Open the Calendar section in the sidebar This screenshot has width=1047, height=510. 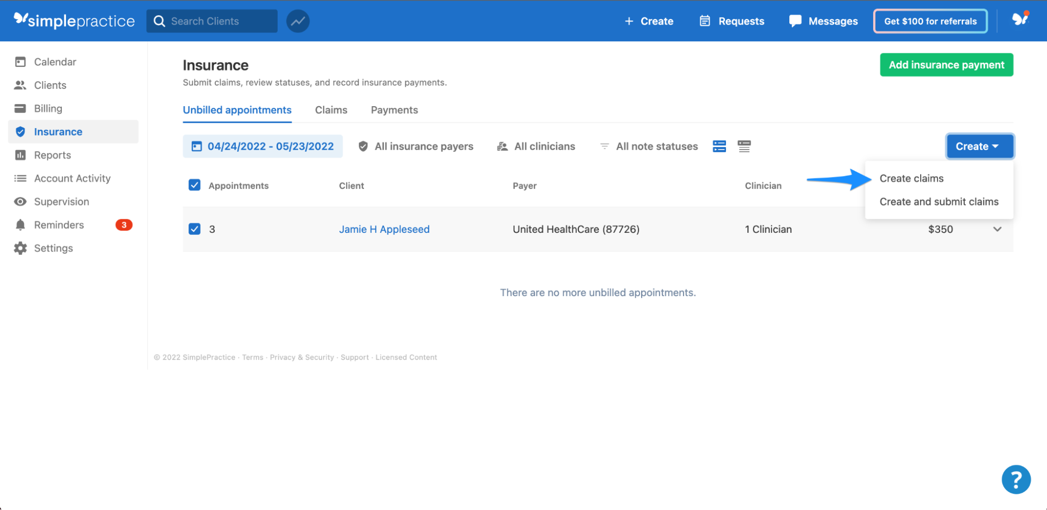[x=54, y=61]
